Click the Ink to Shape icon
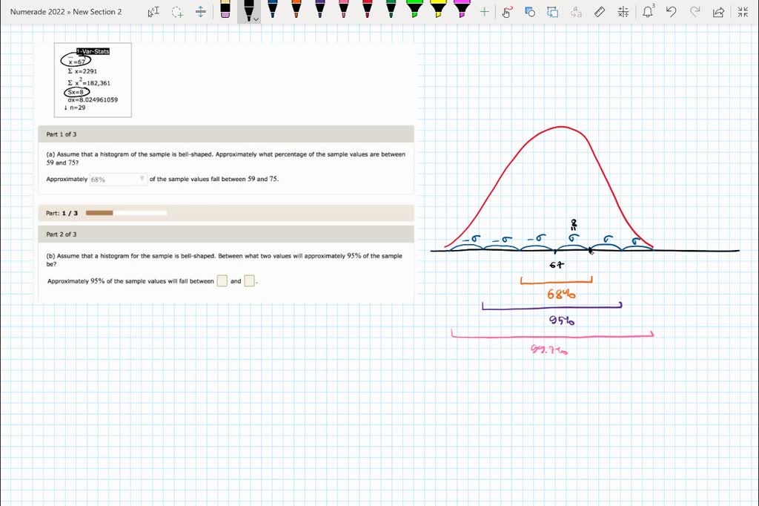This screenshot has width=759, height=506. point(529,12)
